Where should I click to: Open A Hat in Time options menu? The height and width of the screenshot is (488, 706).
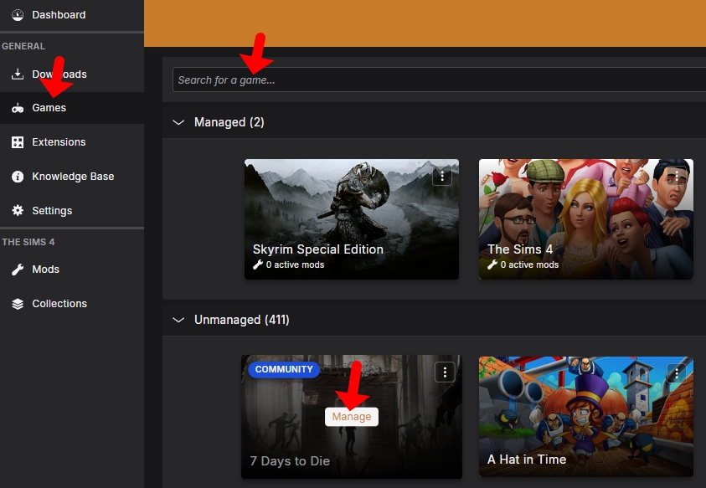pos(676,372)
